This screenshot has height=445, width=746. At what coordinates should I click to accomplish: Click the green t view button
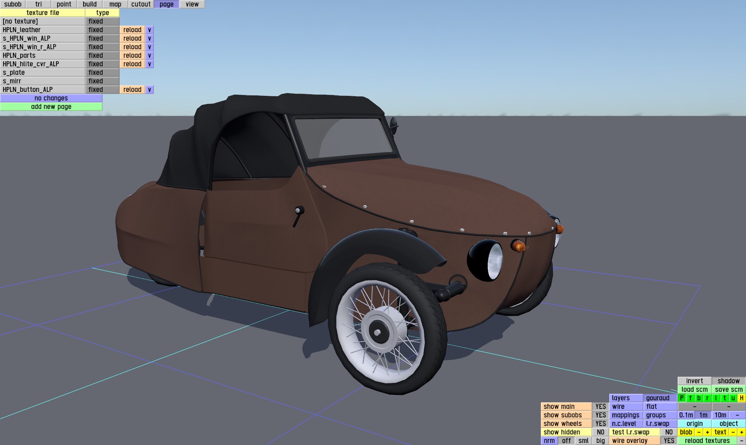[x=724, y=398]
